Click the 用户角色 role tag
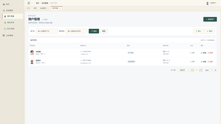 [x=131, y=53]
